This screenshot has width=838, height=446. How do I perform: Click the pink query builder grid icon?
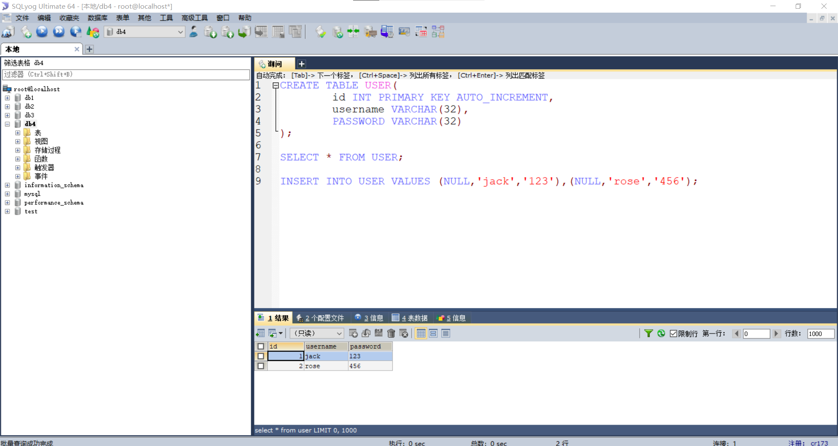(421, 32)
